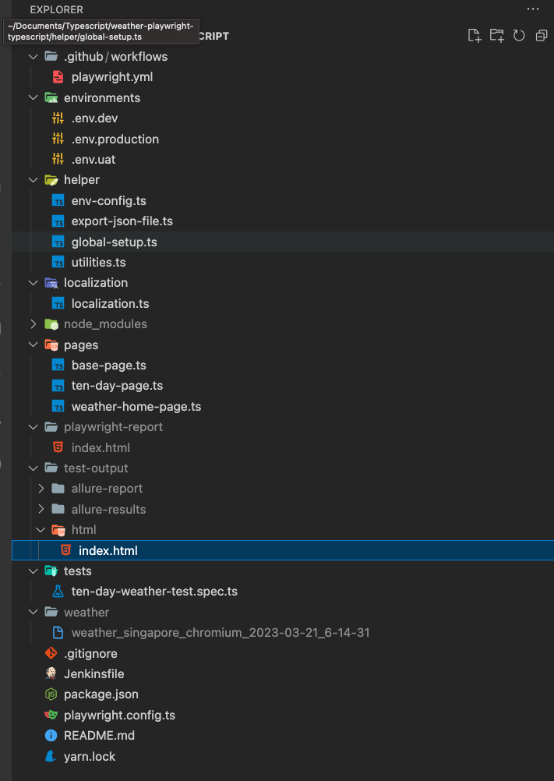
Task: Collapse the localization folder chevron
Action: [x=34, y=283]
